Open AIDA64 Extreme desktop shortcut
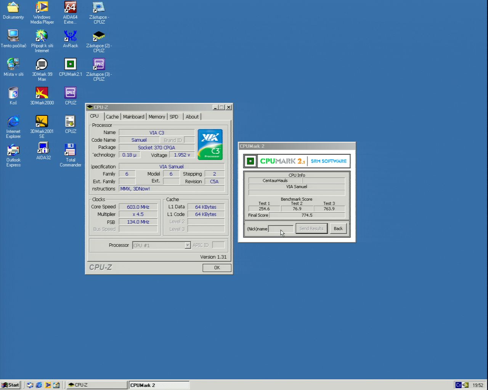Screen dimensions: 488x390 (71, 7)
